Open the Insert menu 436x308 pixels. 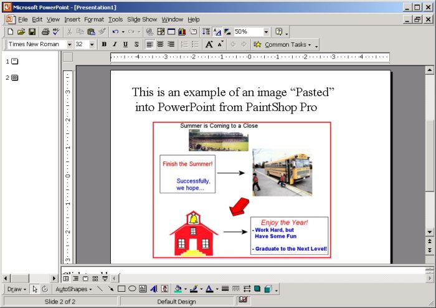72,19
